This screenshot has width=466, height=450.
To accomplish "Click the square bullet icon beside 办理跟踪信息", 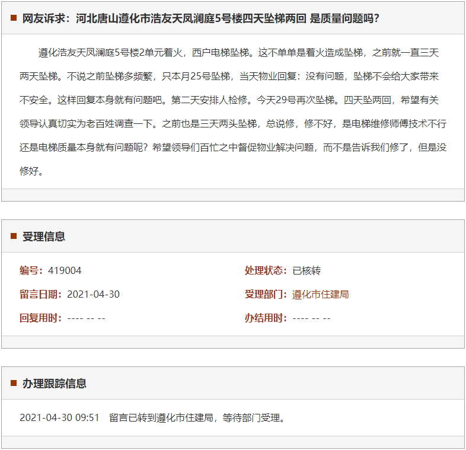I will click(13, 384).
